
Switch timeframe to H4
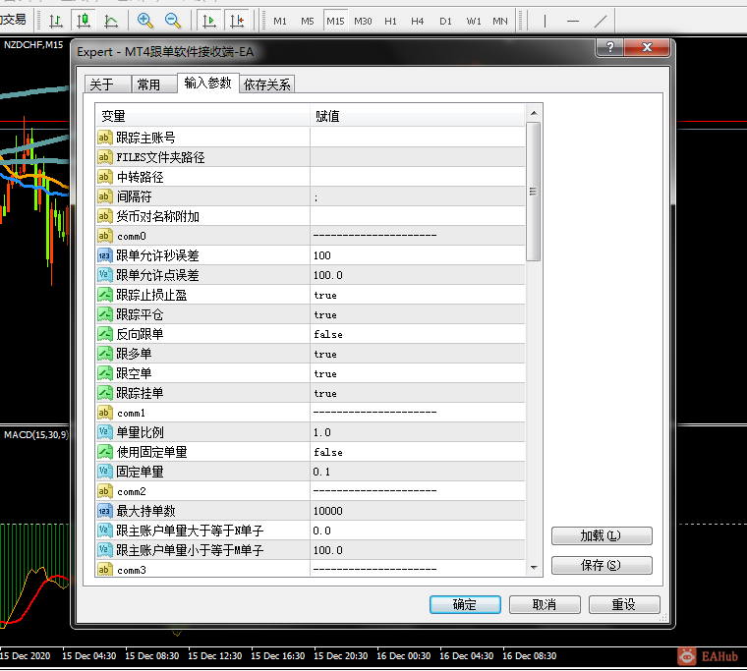pyautogui.click(x=418, y=21)
